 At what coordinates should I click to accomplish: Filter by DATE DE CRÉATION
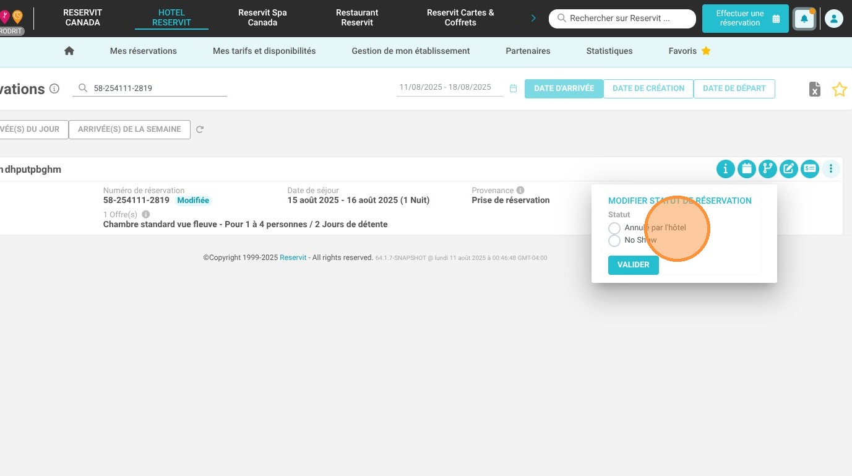[x=648, y=89]
